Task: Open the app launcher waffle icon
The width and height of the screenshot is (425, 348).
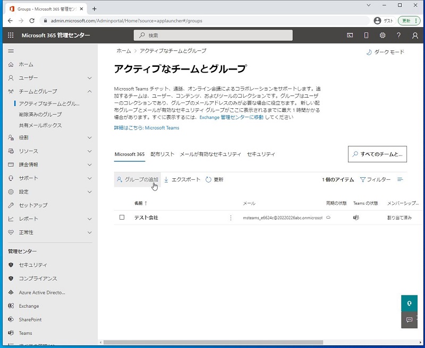Action: (x=11, y=35)
